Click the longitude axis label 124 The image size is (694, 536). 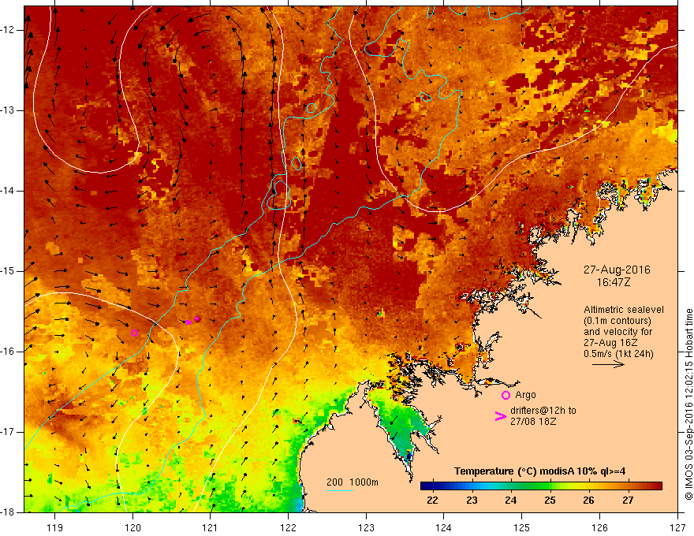point(444,527)
